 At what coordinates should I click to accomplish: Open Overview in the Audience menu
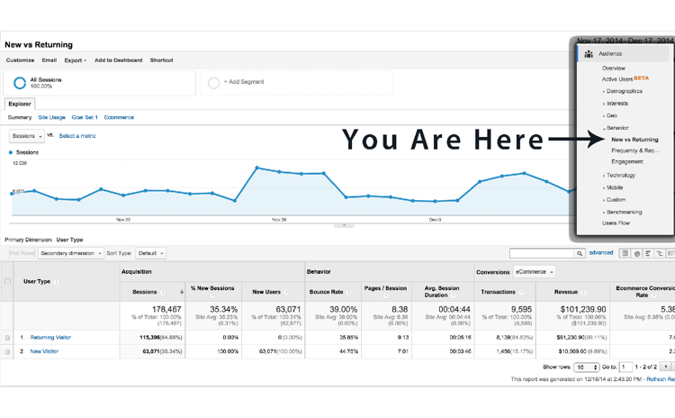[x=614, y=68]
